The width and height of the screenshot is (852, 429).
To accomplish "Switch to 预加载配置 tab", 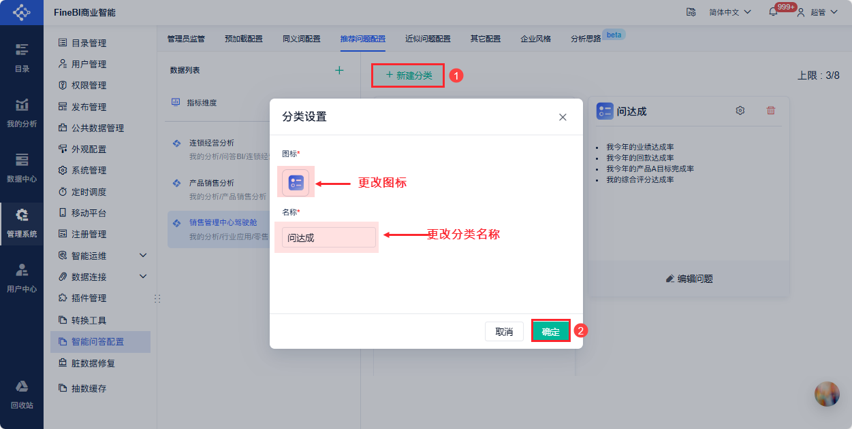I will pos(244,39).
